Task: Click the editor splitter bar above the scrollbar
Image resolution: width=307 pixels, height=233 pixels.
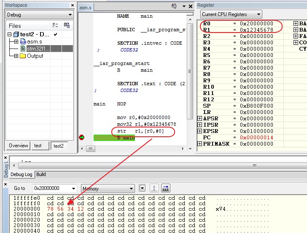Action: coord(190,14)
